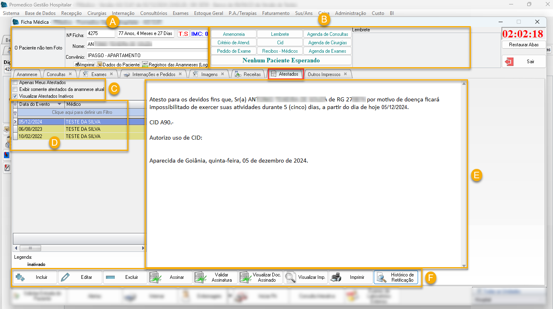
Task: Open Validar Assinatura
Action: pos(215,277)
